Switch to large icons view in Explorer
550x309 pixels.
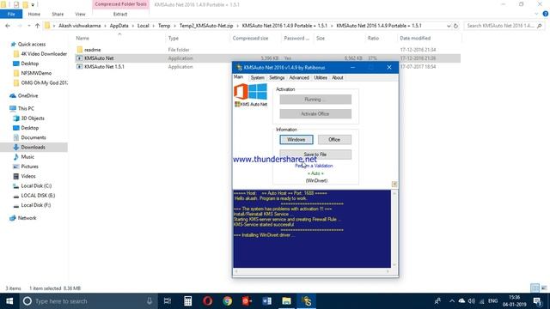[x=544, y=288]
